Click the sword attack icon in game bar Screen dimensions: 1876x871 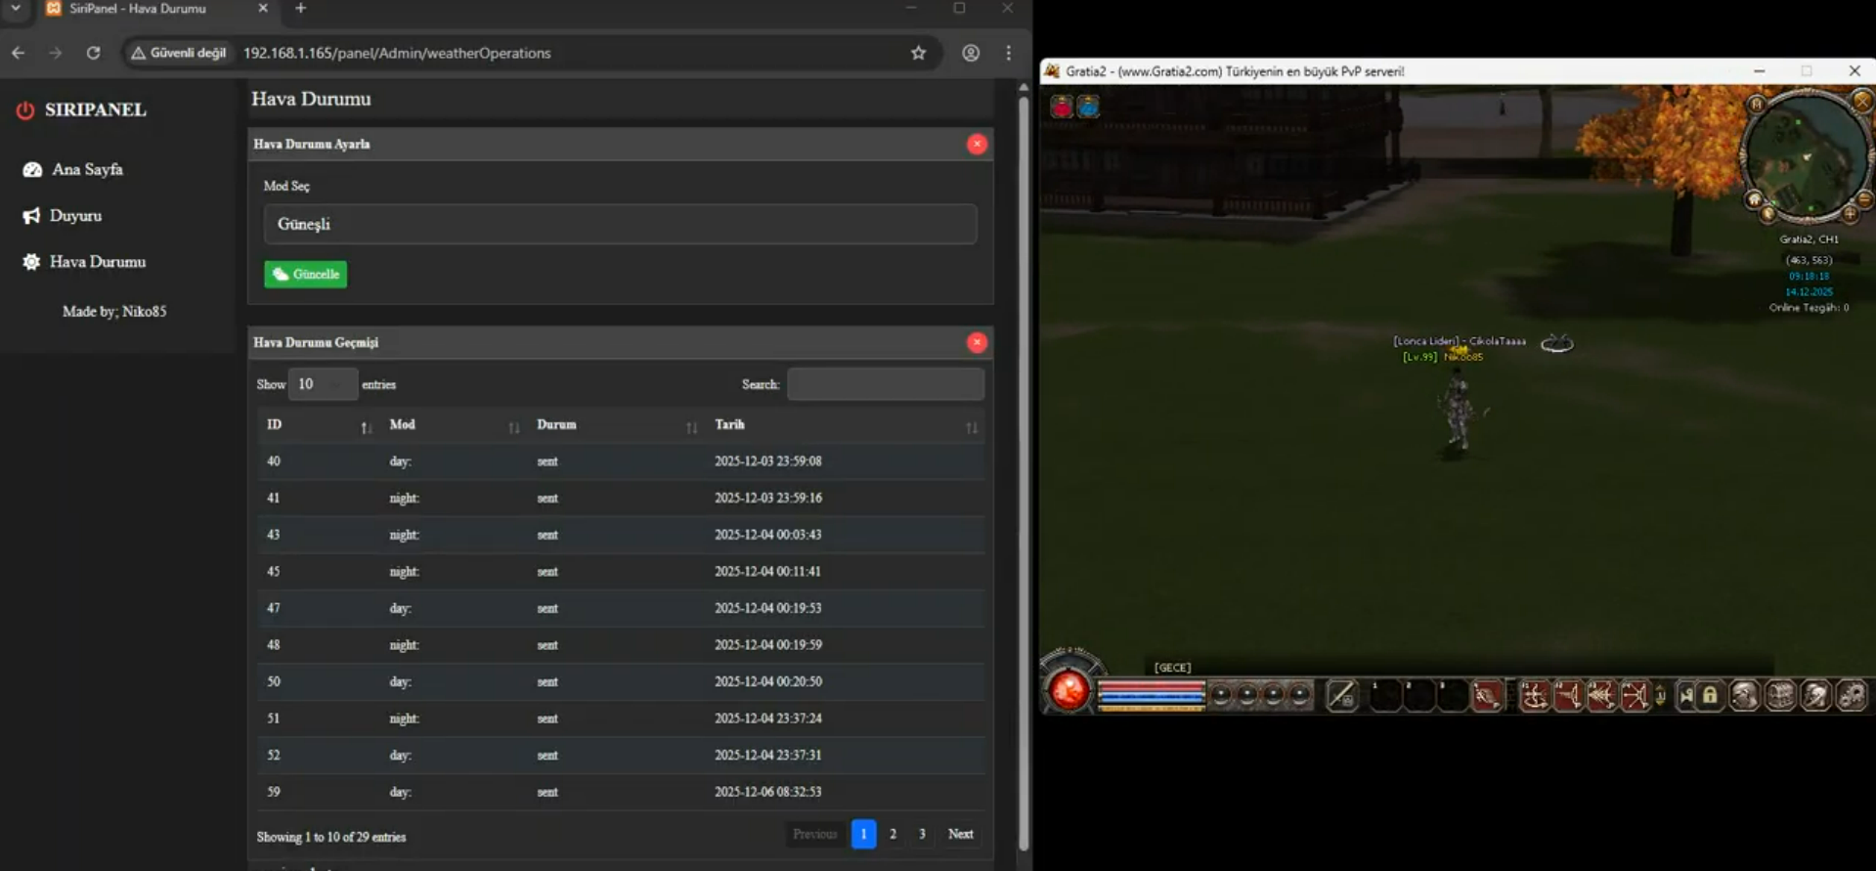pos(1342,695)
